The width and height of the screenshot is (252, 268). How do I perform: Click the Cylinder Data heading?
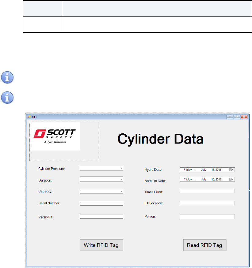point(160,139)
